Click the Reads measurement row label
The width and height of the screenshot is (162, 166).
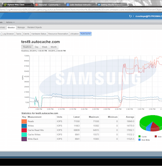coord(31,121)
